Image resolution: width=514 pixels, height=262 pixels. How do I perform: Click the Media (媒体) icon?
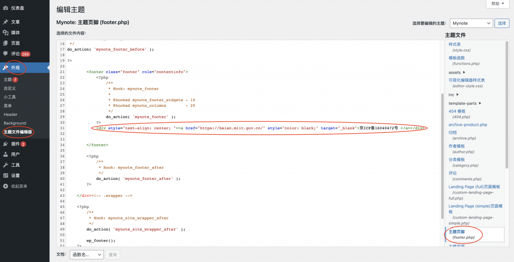(6, 33)
